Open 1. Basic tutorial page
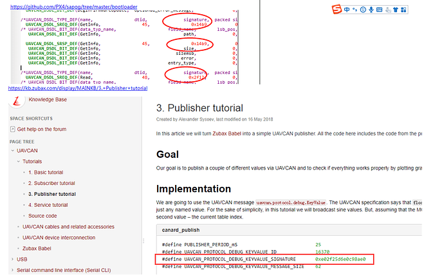 tap(46, 173)
